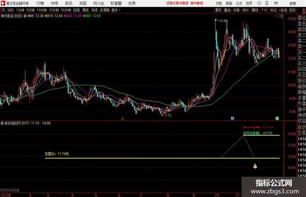Switch to 1分钟 period tab
Screen dimensions: 306x197
click(20, 10)
